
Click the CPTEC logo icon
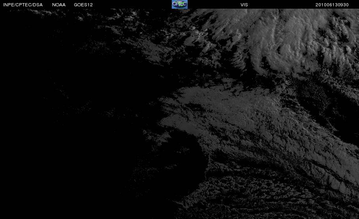(x=179, y=4)
